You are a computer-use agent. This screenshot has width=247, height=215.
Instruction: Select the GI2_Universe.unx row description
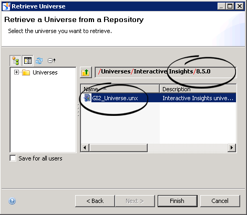pyautogui.click(x=198, y=98)
